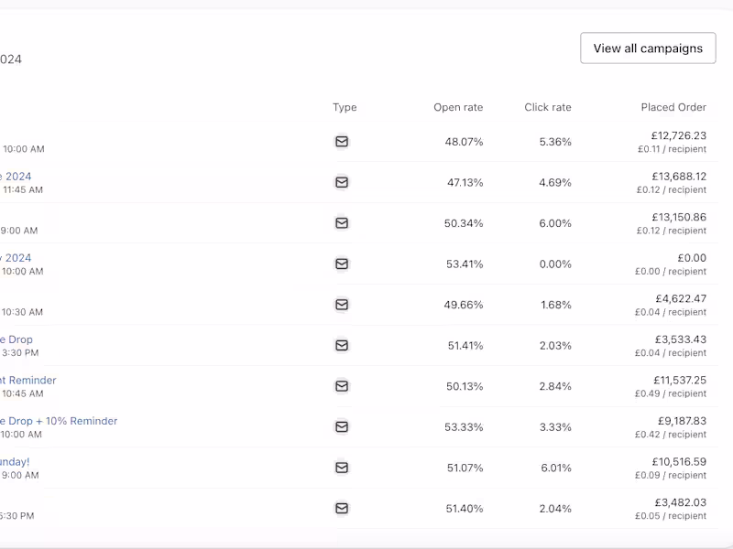Click the email icon in the 53.33% open rate row
733x549 pixels.
(x=342, y=426)
